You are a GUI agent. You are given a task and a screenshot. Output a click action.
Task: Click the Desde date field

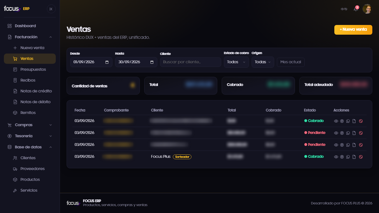(x=91, y=62)
